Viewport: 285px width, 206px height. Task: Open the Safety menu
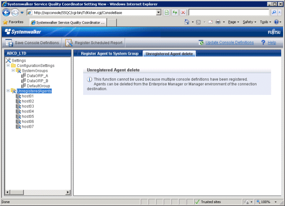(x=249, y=22)
